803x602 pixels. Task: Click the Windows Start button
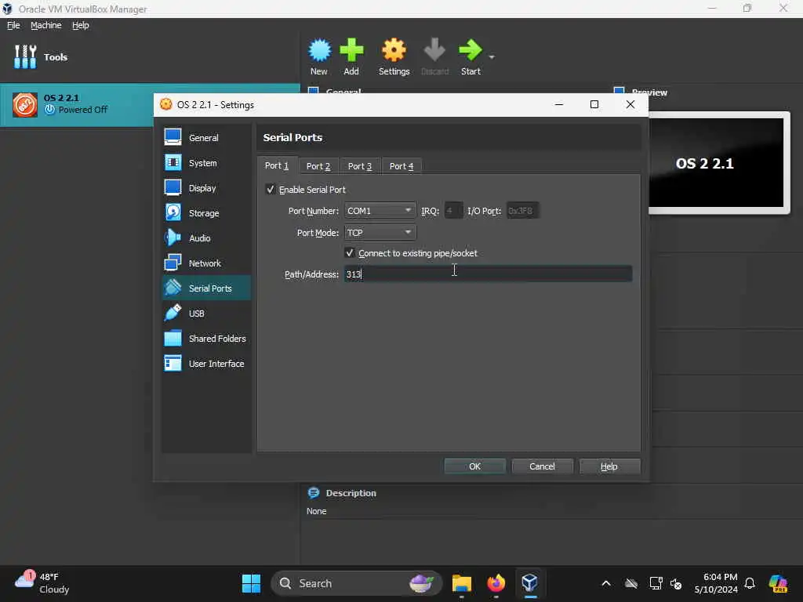(x=251, y=583)
